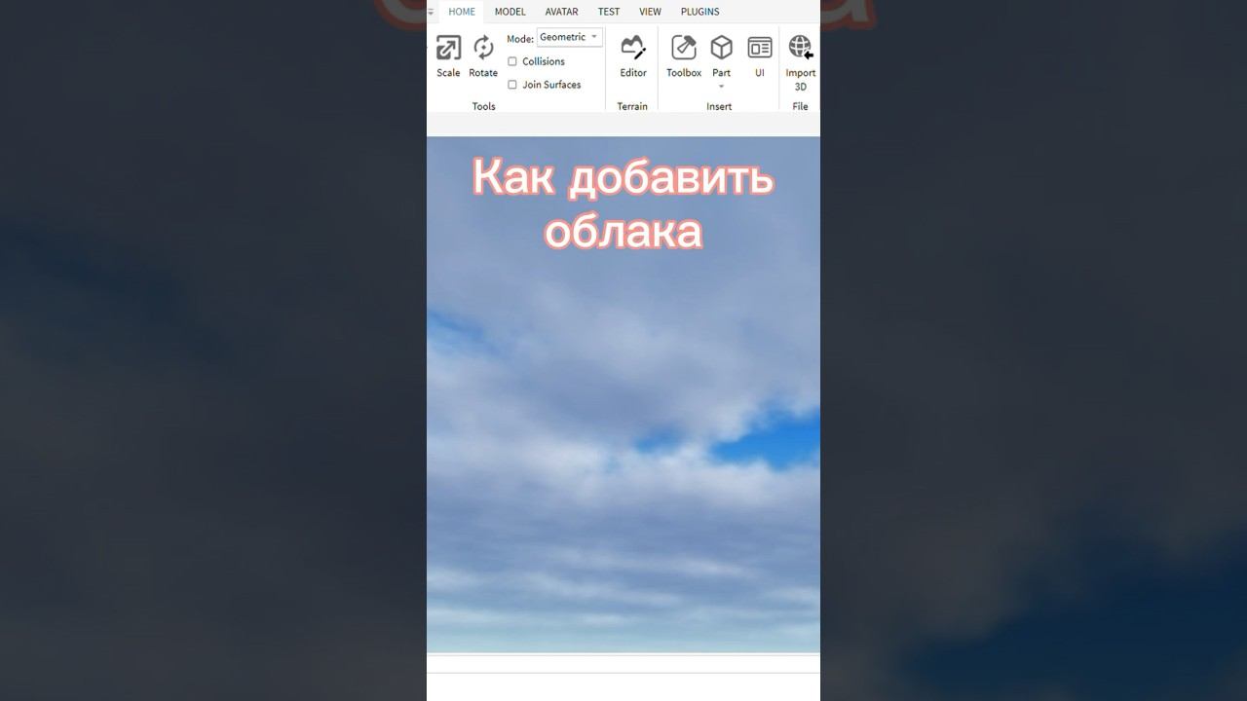
Task: Open the quick access toolbar dropdown arrow
Action: (431, 12)
